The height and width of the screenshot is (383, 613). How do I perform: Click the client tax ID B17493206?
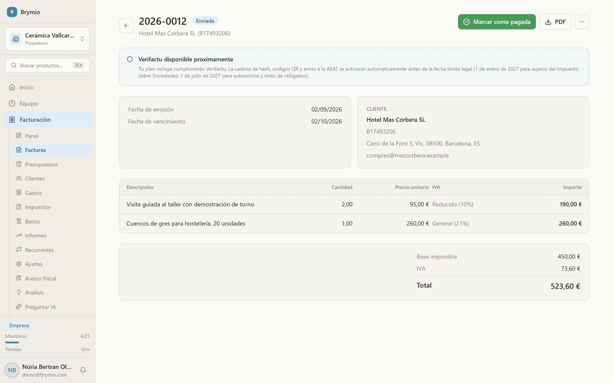pyautogui.click(x=381, y=131)
